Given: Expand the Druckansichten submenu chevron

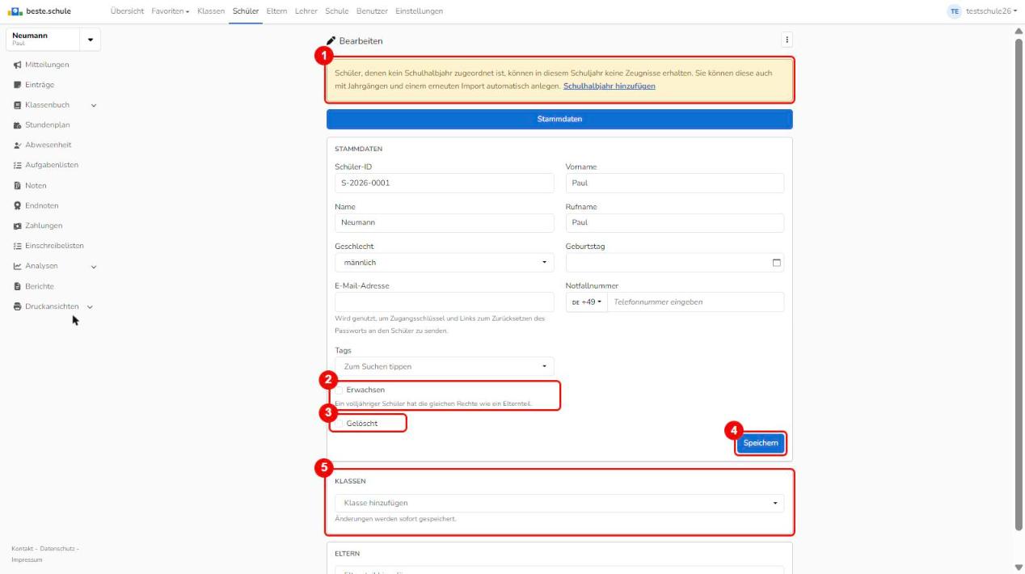Looking at the screenshot, I should pyautogui.click(x=90, y=306).
